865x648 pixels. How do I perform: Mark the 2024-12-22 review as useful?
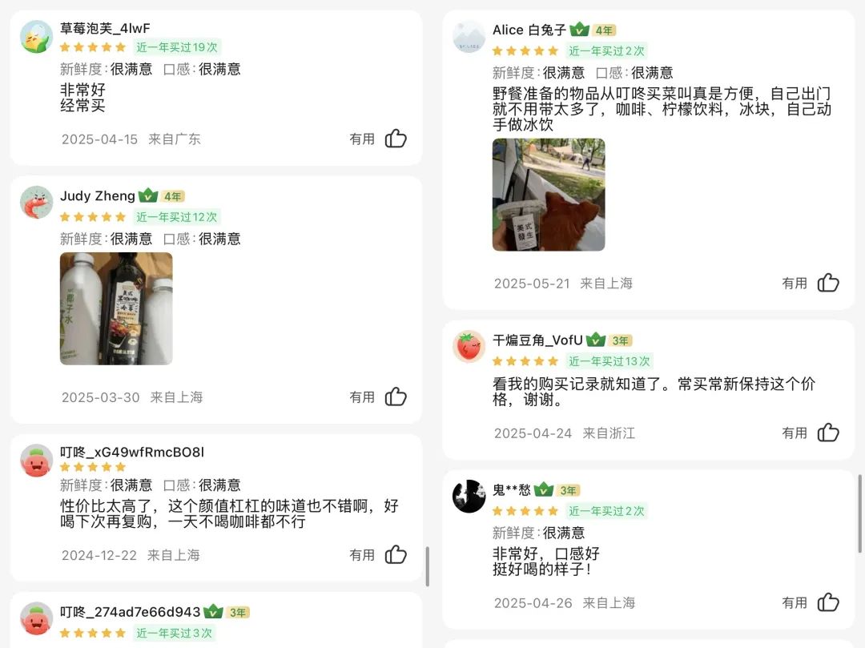click(x=396, y=554)
